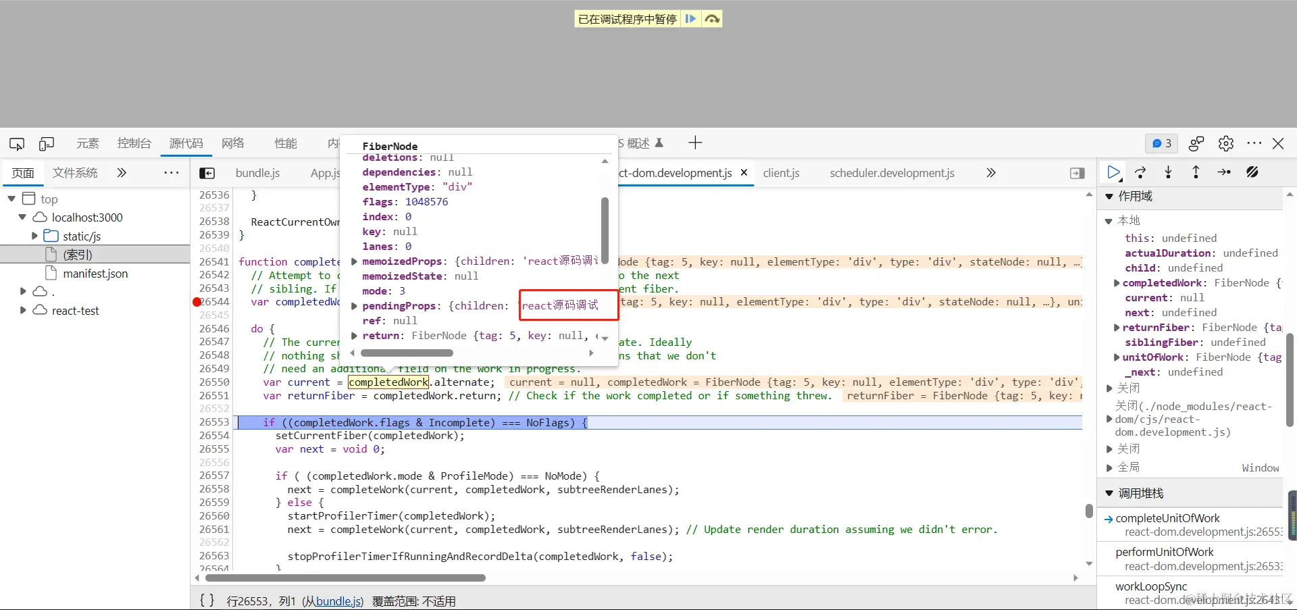Image resolution: width=1297 pixels, height=610 pixels.
Task: Open the 性能 tab
Action: point(286,143)
